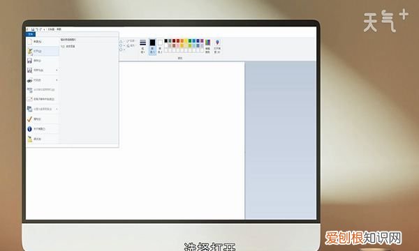Pick the gold swatch in second row
This screenshot has width=419, height=251.
tap(182, 45)
